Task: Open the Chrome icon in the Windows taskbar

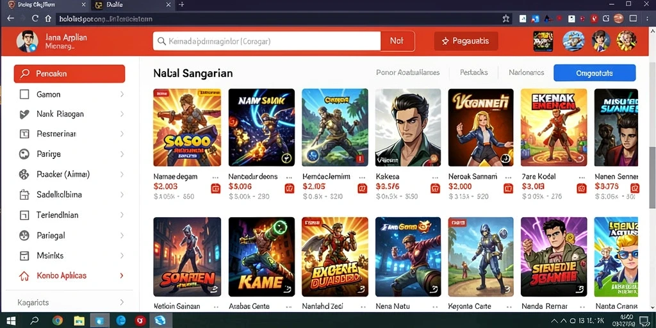Action: point(57,321)
